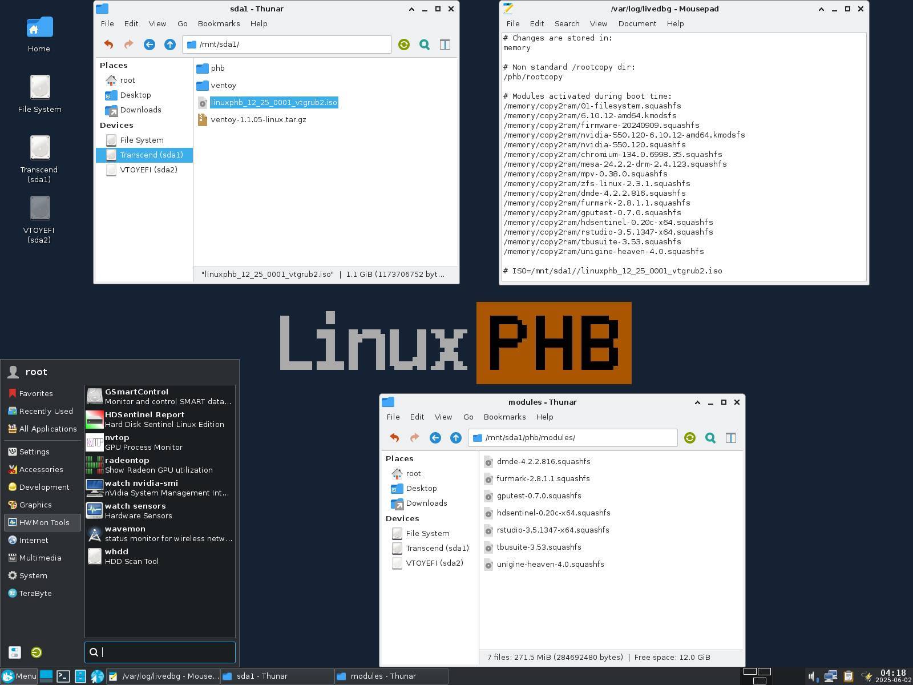Launch GSmartControl from the menu

(x=160, y=397)
